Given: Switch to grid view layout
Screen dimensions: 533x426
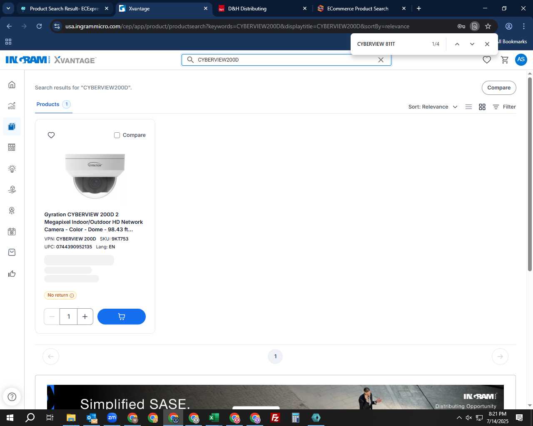Looking at the screenshot, I should pos(482,107).
